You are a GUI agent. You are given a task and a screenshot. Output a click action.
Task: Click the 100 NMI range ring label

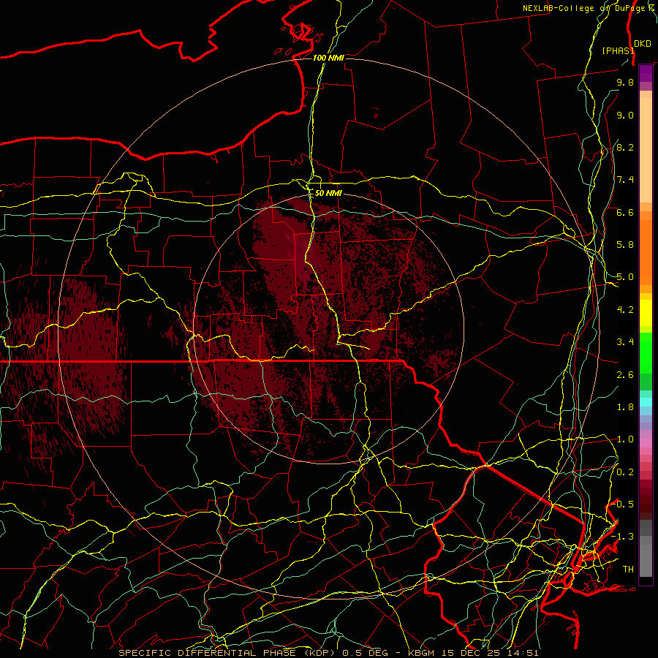point(328,58)
